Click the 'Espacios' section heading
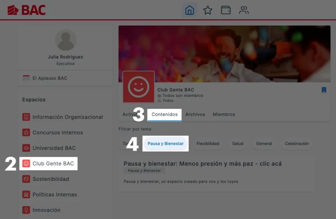 (x=34, y=100)
